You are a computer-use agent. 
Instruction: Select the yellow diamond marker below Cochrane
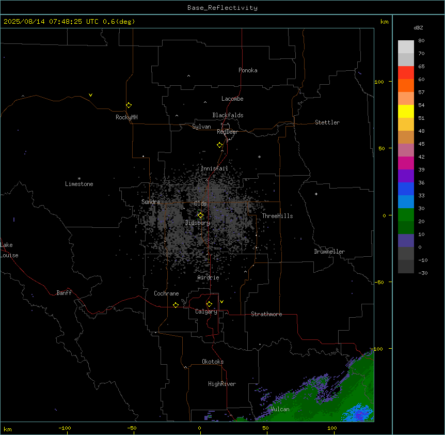(x=176, y=305)
